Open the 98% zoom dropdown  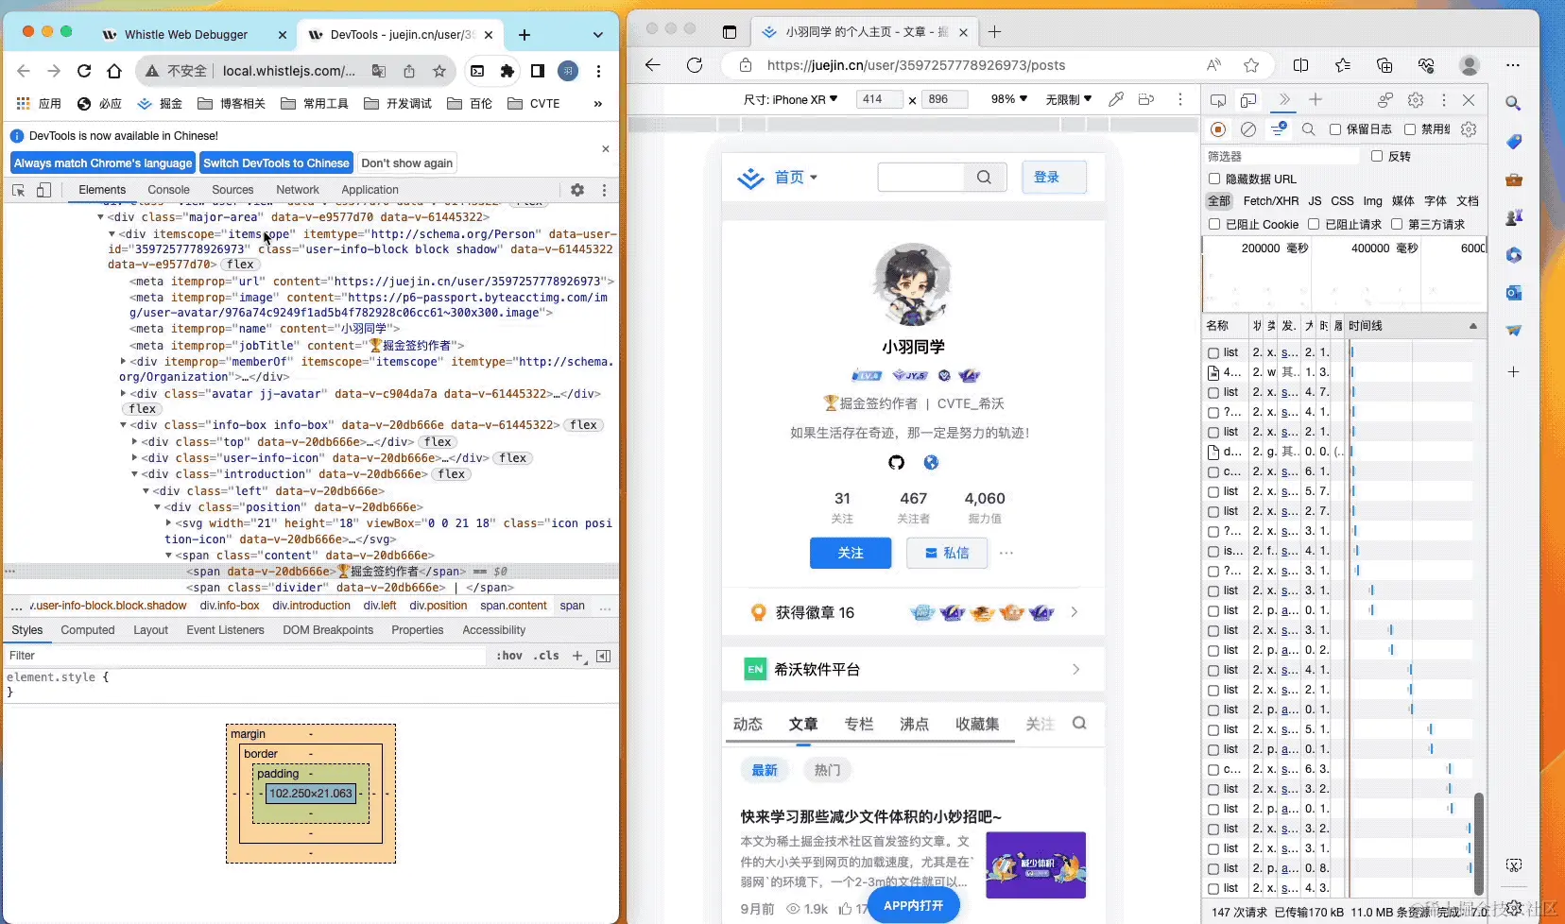click(x=1008, y=99)
